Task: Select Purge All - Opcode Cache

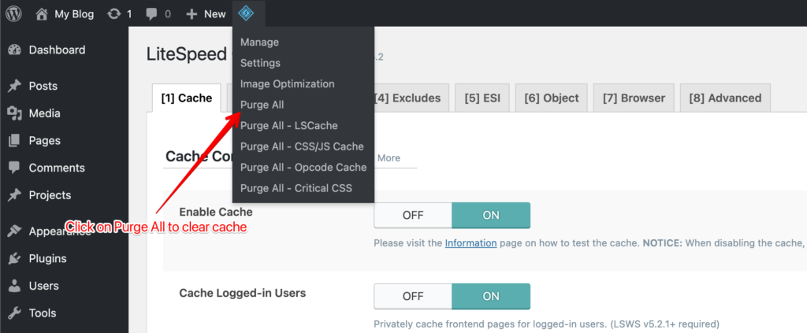Action: (303, 168)
